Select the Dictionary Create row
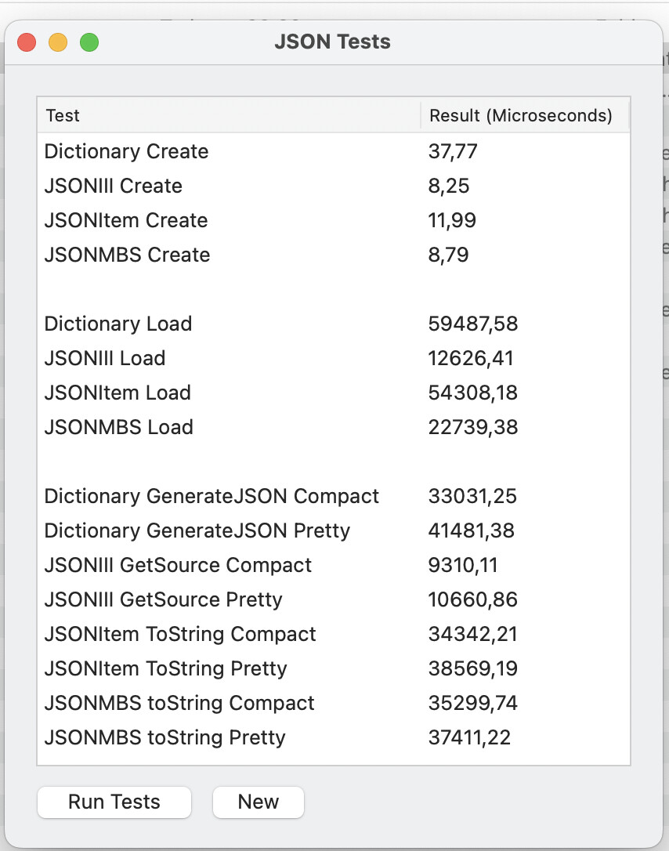 [x=334, y=151]
